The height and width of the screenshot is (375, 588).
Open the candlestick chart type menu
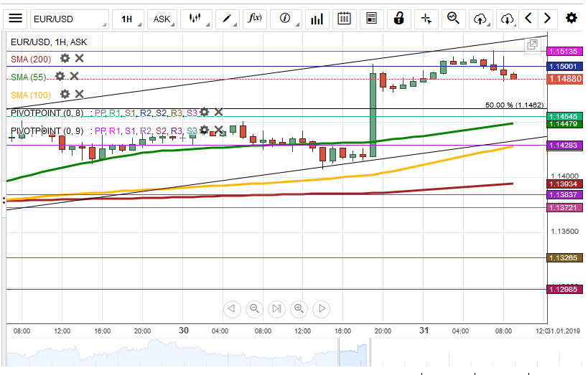point(194,19)
